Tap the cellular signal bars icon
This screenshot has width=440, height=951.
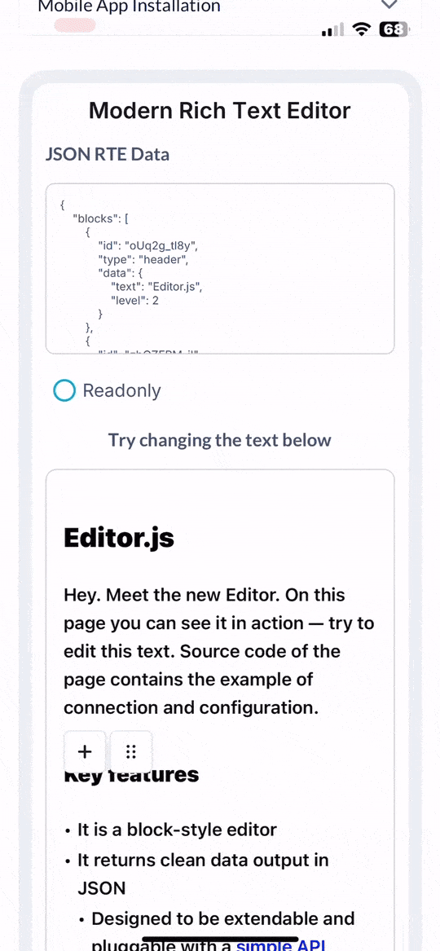coord(332,29)
